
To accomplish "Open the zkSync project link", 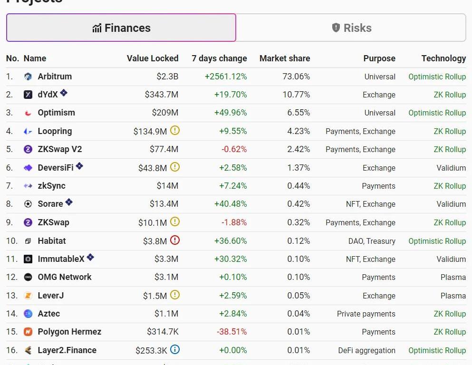I will pos(51,186).
